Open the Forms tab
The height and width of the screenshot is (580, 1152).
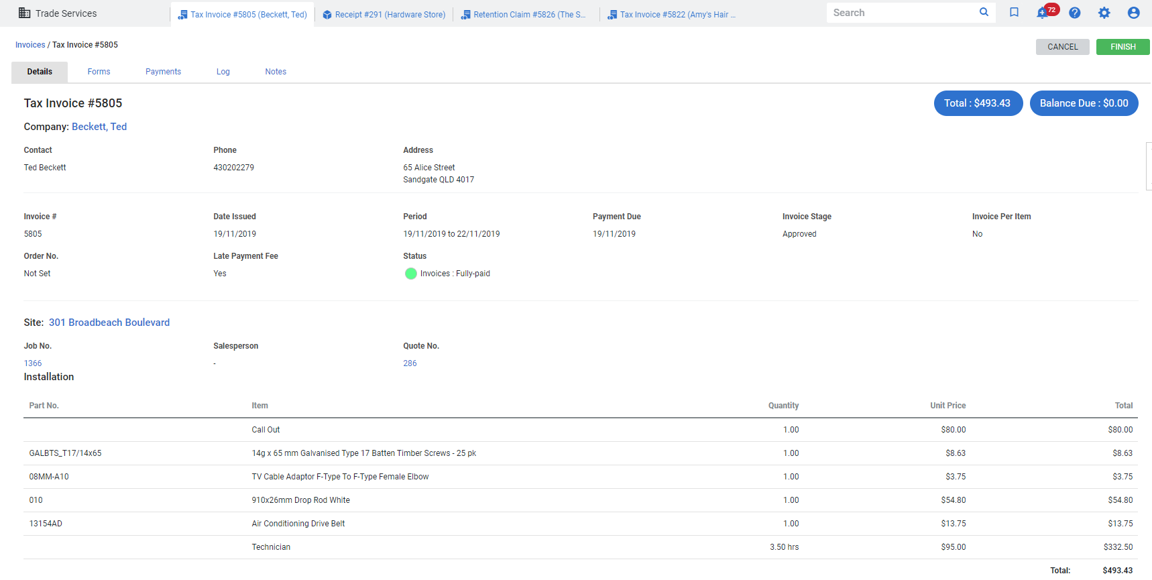(99, 72)
